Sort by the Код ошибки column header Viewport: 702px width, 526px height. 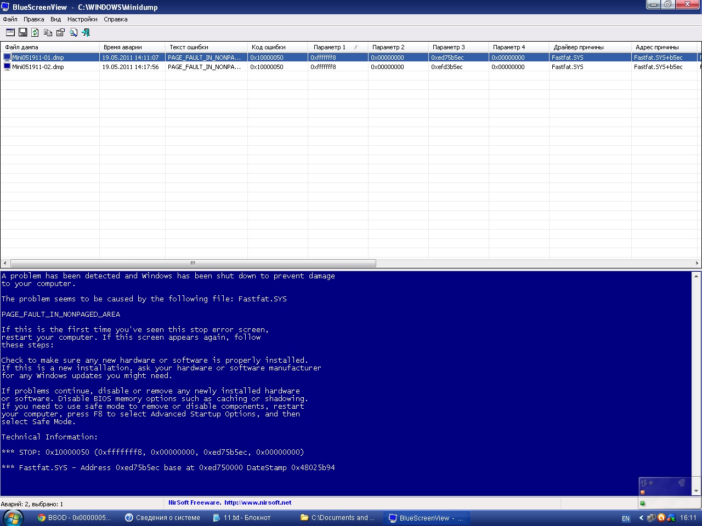[x=278, y=47]
